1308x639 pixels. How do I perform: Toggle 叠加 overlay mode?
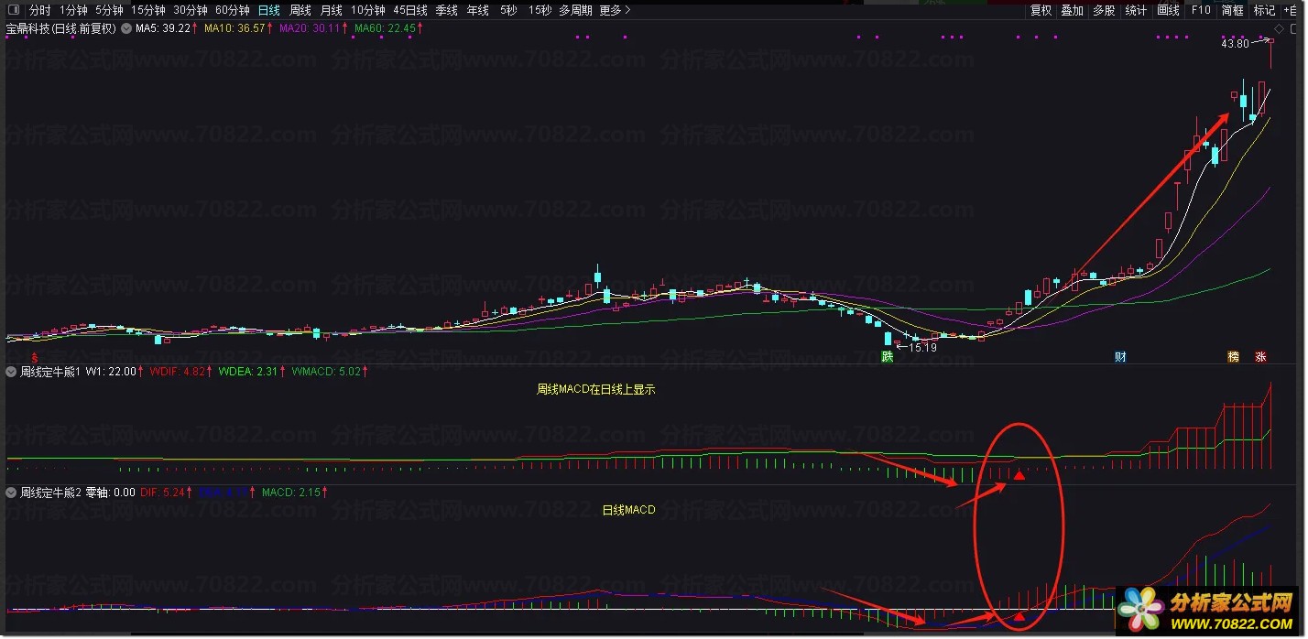point(1072,10)
